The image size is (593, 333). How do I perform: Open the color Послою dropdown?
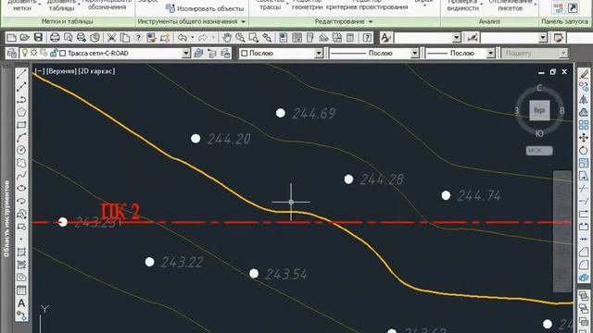point(319,54)
